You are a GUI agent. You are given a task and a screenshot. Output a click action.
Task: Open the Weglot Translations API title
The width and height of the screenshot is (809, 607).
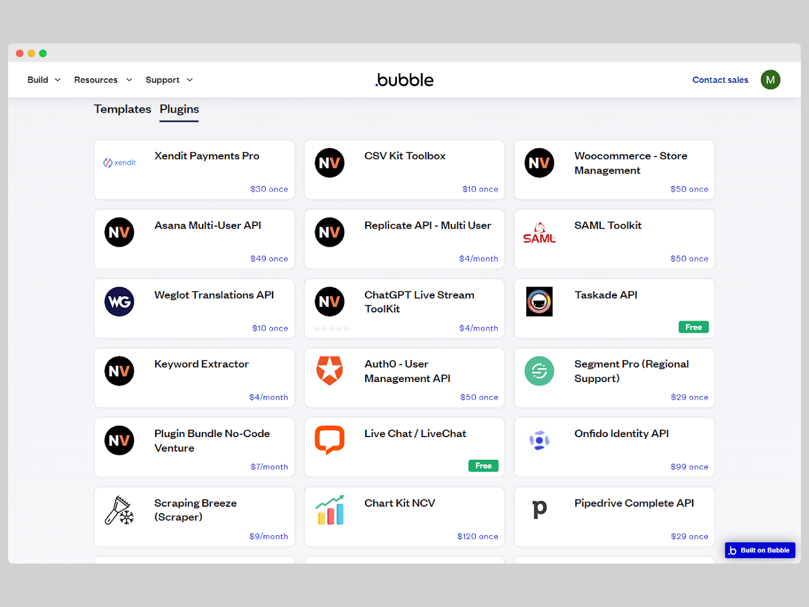click(214, 295)
